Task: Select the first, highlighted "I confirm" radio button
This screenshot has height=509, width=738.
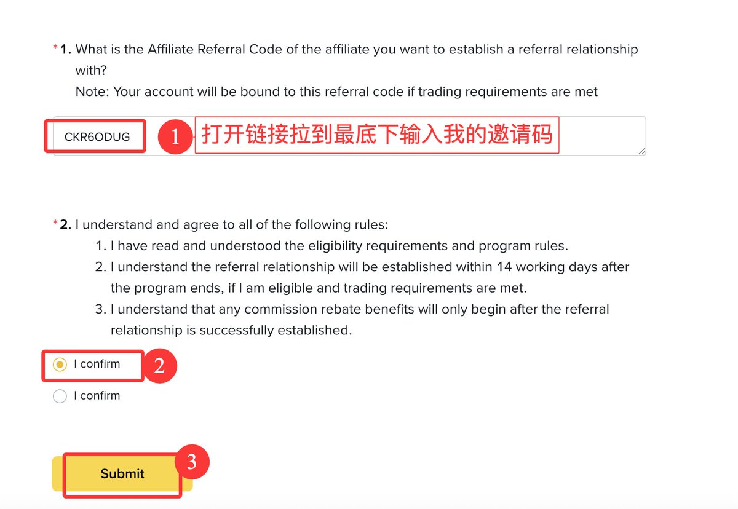Action: 60,365
